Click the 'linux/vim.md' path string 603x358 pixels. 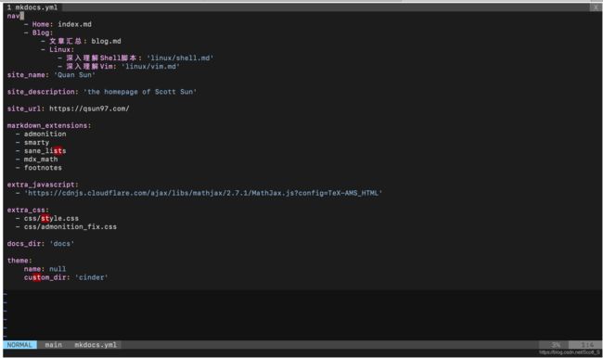(x=150, y=67)
